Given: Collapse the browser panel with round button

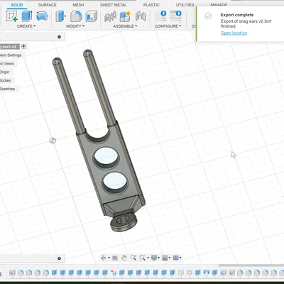Looking at the screenshot, I should pos(59,37).
